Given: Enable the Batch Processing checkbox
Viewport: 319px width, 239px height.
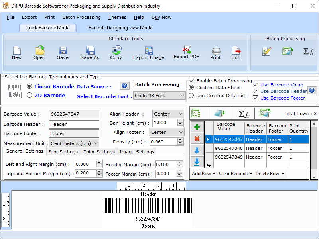Looking at the screenshot, I should pyautogui.click(x=193, y=80).
